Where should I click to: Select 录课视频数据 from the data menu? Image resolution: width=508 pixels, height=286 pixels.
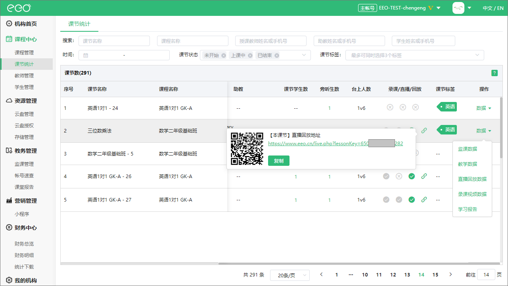point(472,194)
